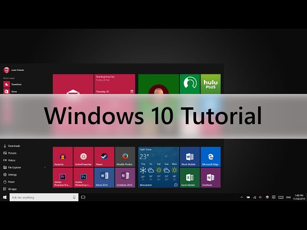Click ENG language indicator
Viewport: 307px width, 230px height.
(x=288, y=197)
